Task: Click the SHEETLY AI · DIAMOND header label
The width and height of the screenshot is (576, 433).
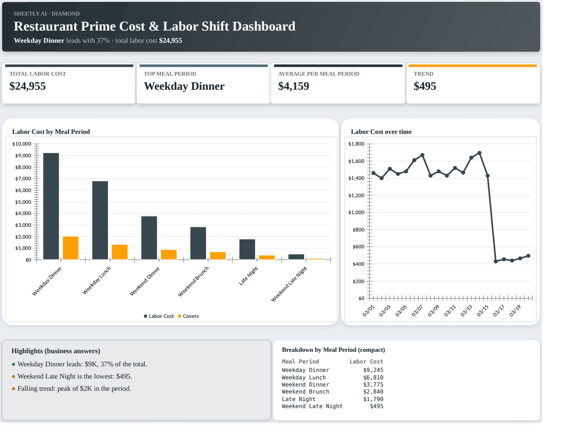Action: point(46,14)
